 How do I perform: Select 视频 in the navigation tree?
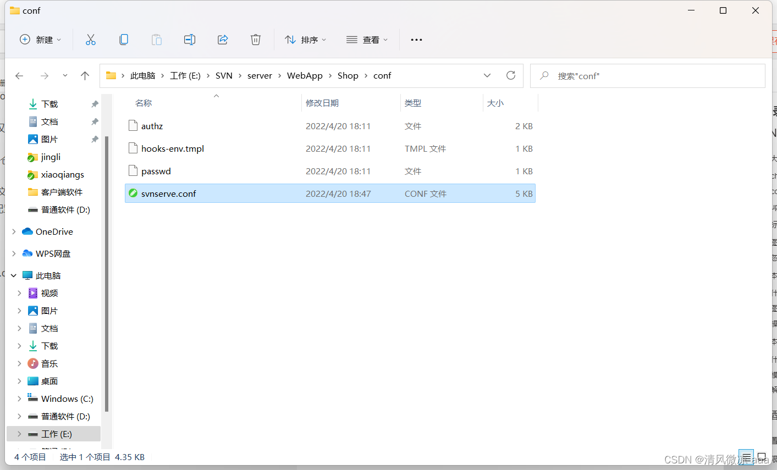pos(49,293)
